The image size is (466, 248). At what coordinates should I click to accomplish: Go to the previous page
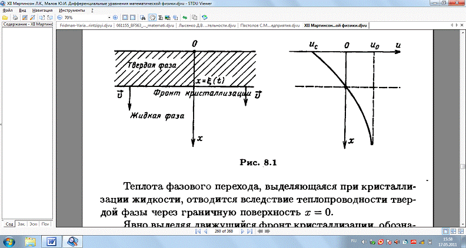[205, 231]
